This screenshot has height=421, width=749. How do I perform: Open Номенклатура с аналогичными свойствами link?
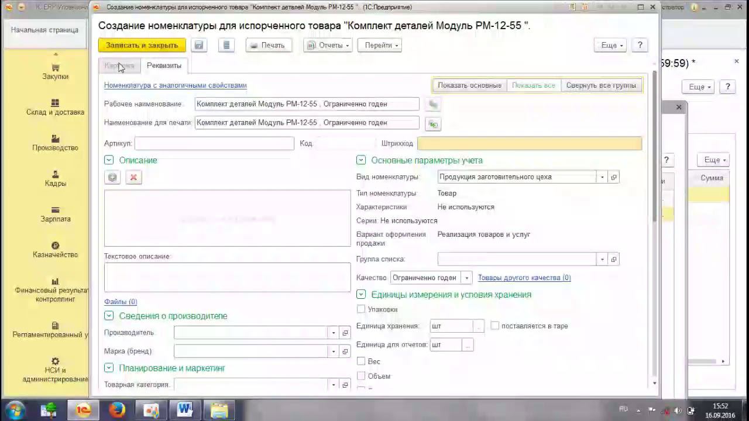(x=176, y=85)
